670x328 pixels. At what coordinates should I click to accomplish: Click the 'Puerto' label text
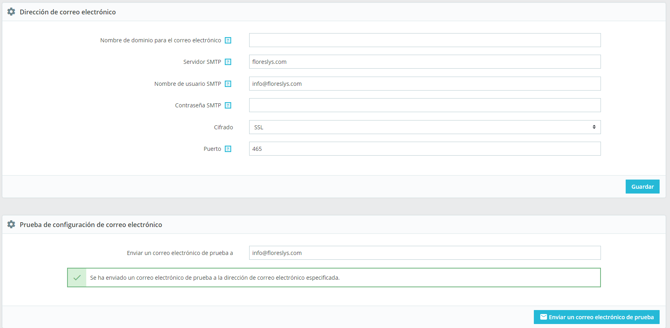tap(212, 149)
